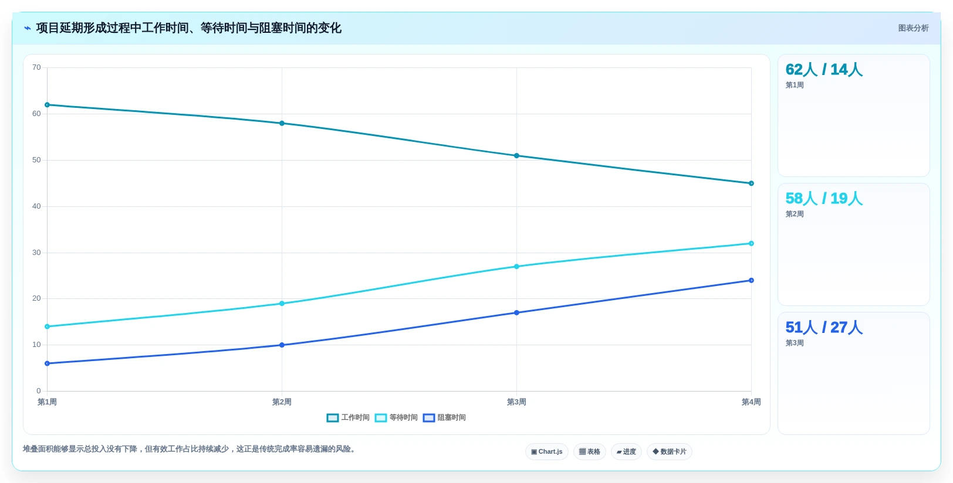953x483 pixels.
Task: Toggle 工作时间 legend item
Action: click(x=348, y=418)
